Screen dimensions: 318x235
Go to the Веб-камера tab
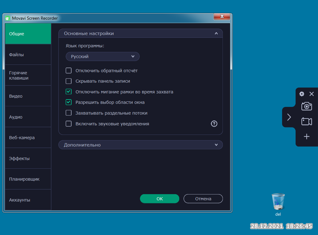[x=28, y=138]
